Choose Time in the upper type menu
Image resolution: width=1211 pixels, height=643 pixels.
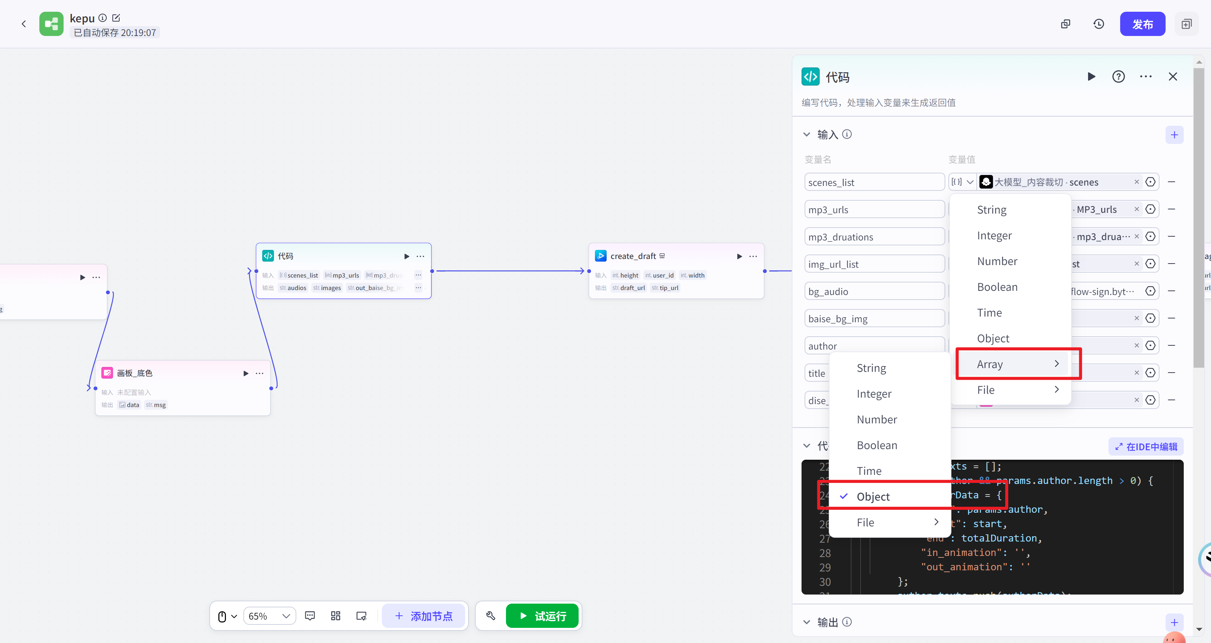point(1010,313)
